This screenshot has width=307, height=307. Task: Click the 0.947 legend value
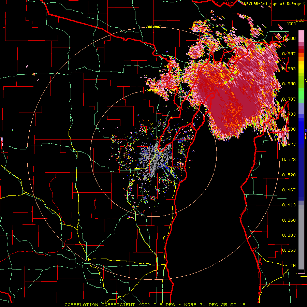289,54
